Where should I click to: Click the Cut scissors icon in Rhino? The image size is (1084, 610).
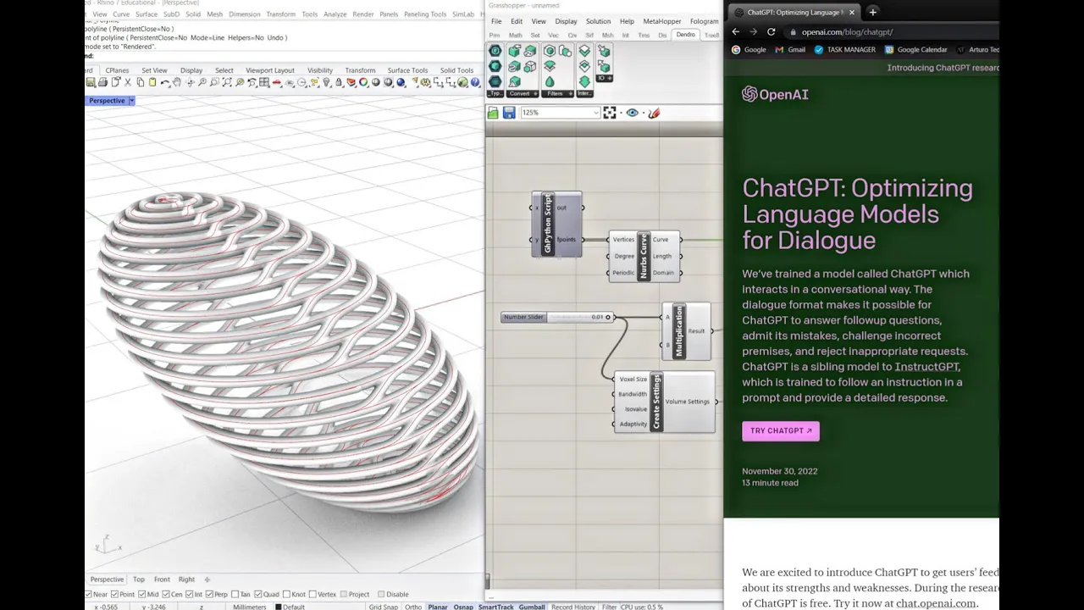pyautogui.click(x=128, y=82)
